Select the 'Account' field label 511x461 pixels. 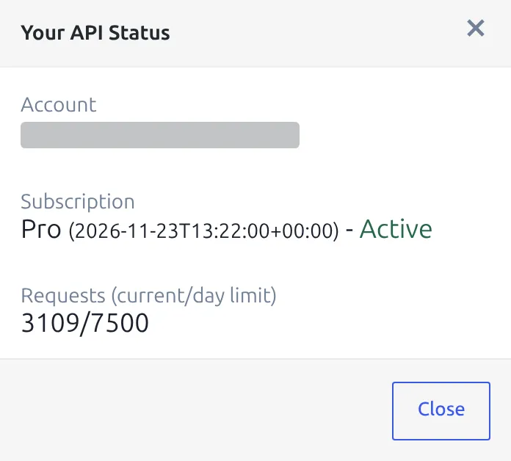tap(59, 104)
